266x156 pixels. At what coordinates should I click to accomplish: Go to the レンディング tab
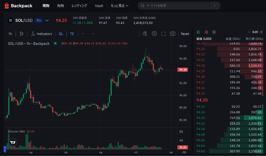pos(79,6)
